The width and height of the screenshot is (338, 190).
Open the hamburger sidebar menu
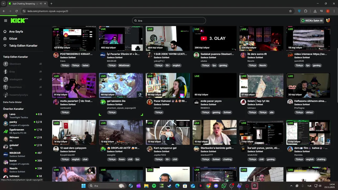[x=6, y=21]
